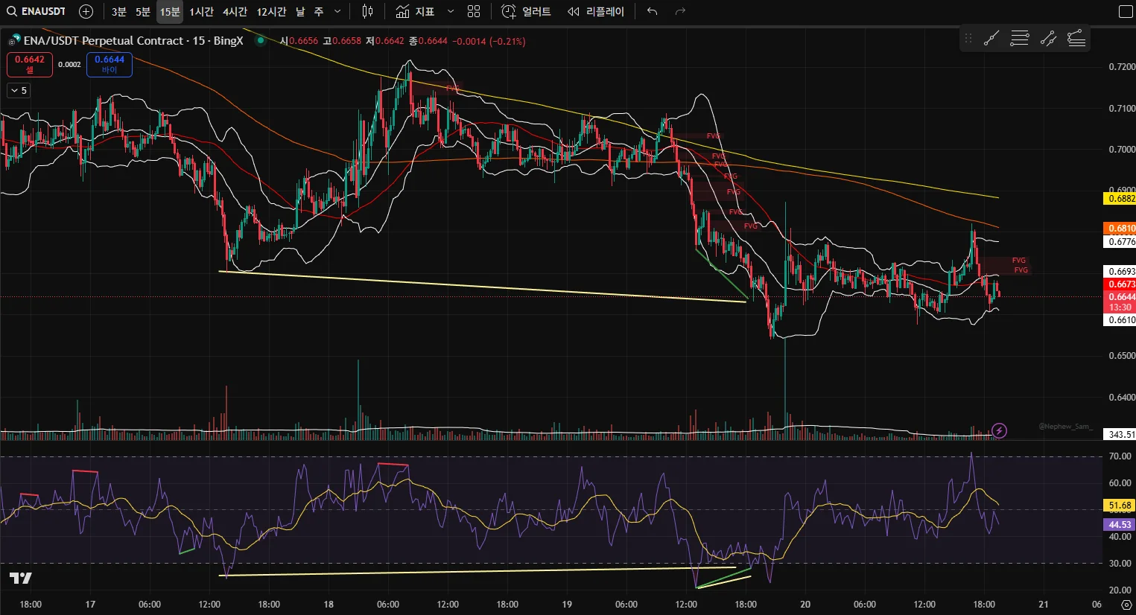Open the candlestick chart type selector
This screenshot has width=1136, height=615.
367,11
